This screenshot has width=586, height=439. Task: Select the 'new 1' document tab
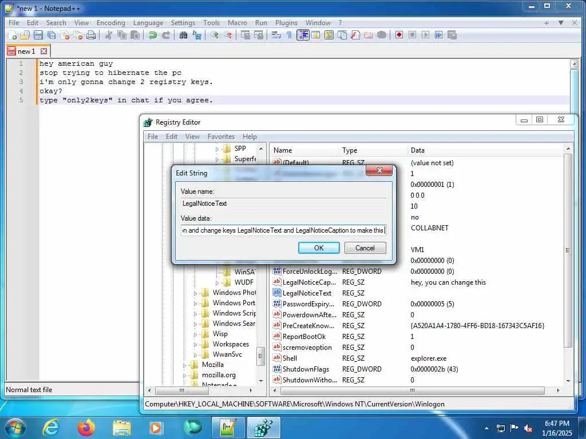coord(26,51)
